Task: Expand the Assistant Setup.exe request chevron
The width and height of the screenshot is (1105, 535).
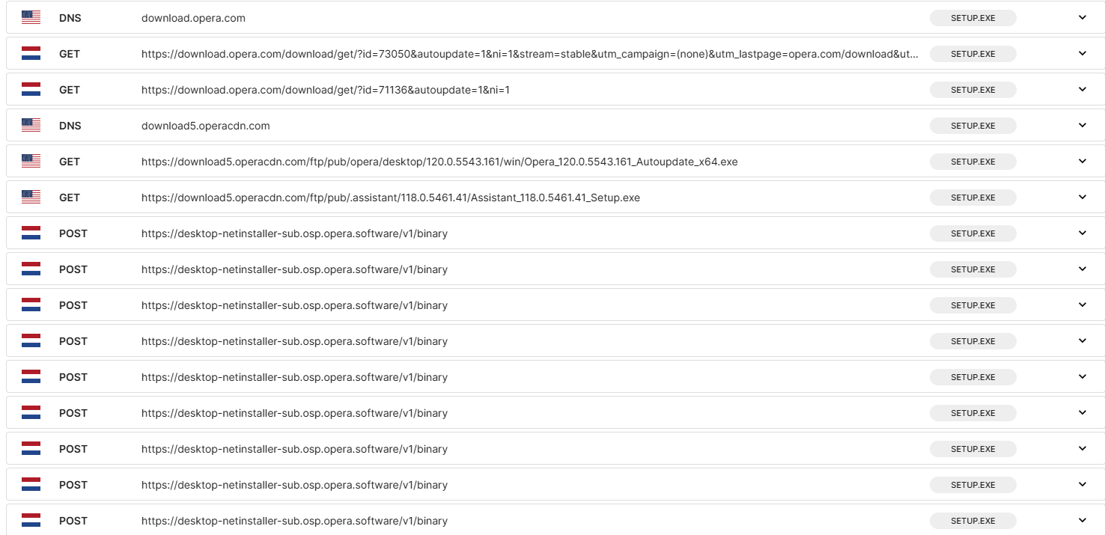Action: pos(1082,198)
